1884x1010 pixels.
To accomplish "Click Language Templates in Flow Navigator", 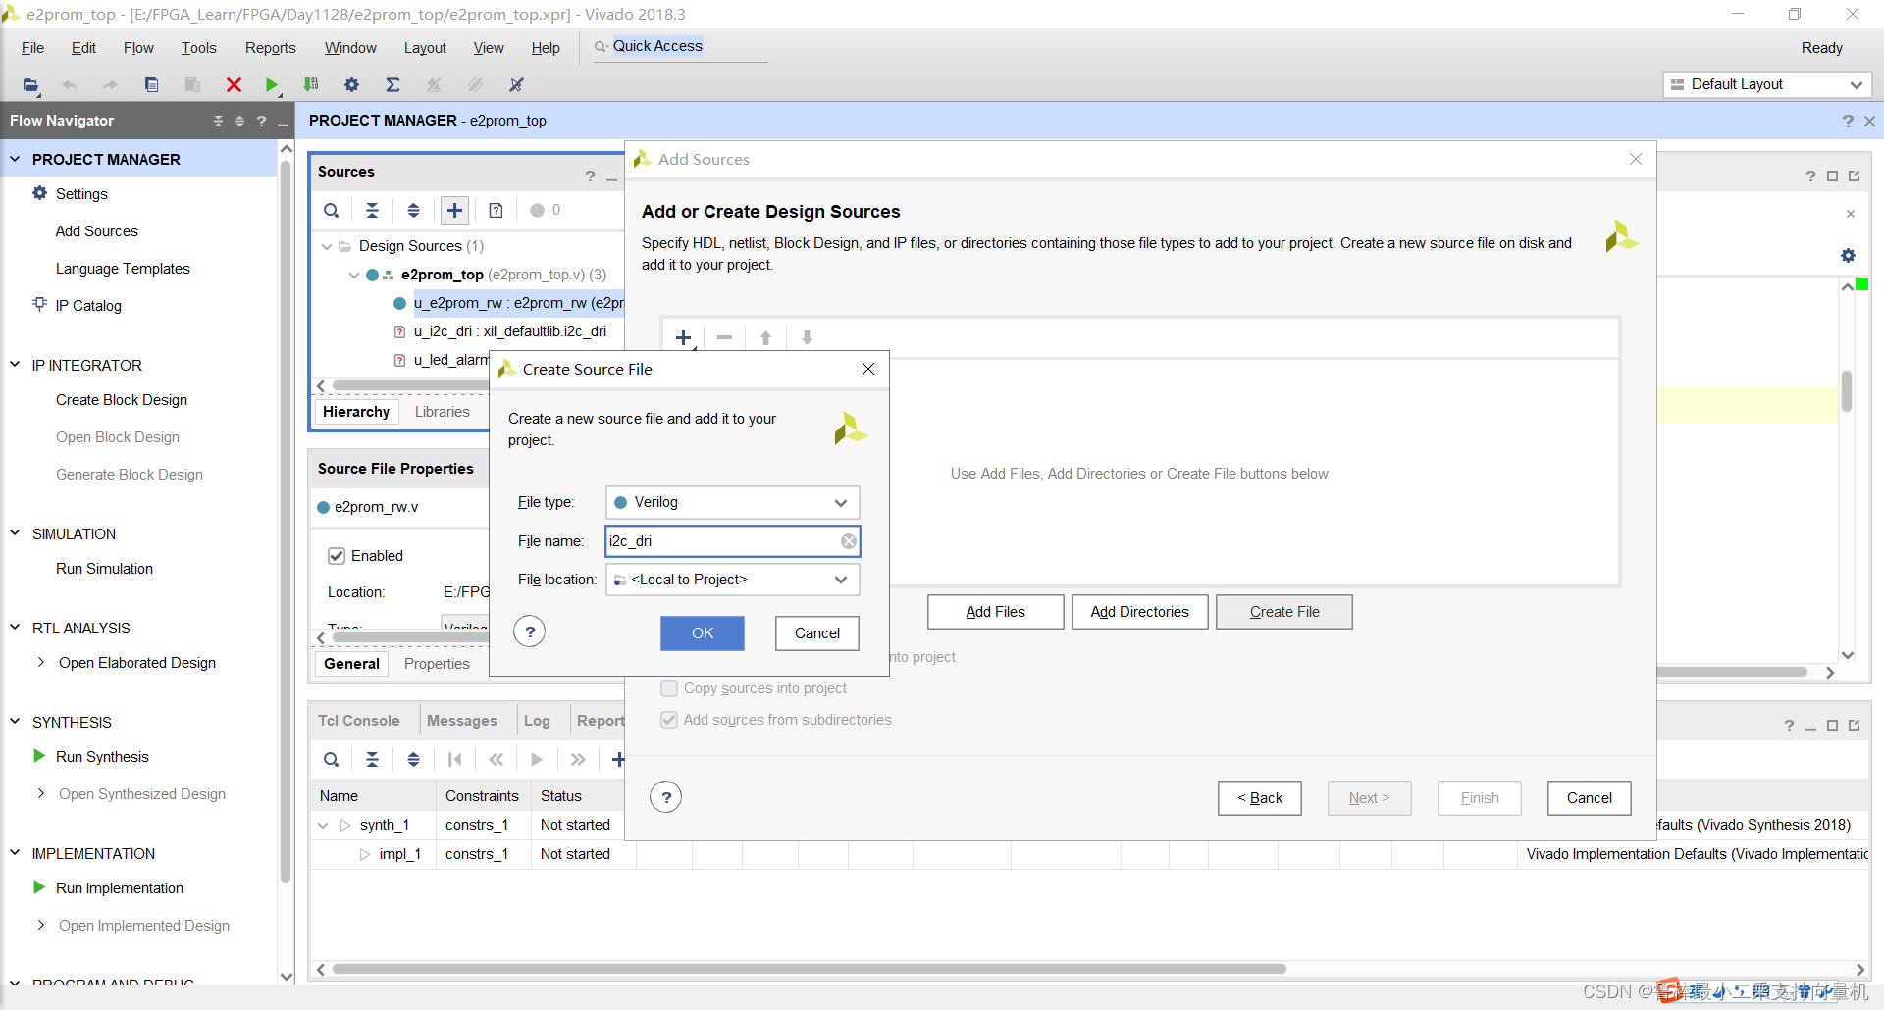I will pos(123,269).
